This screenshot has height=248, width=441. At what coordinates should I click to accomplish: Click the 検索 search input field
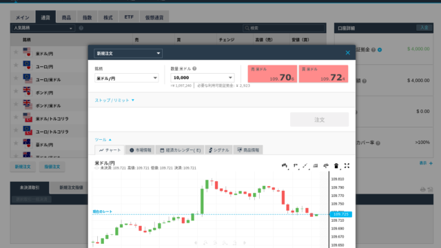tap(284, 28)
